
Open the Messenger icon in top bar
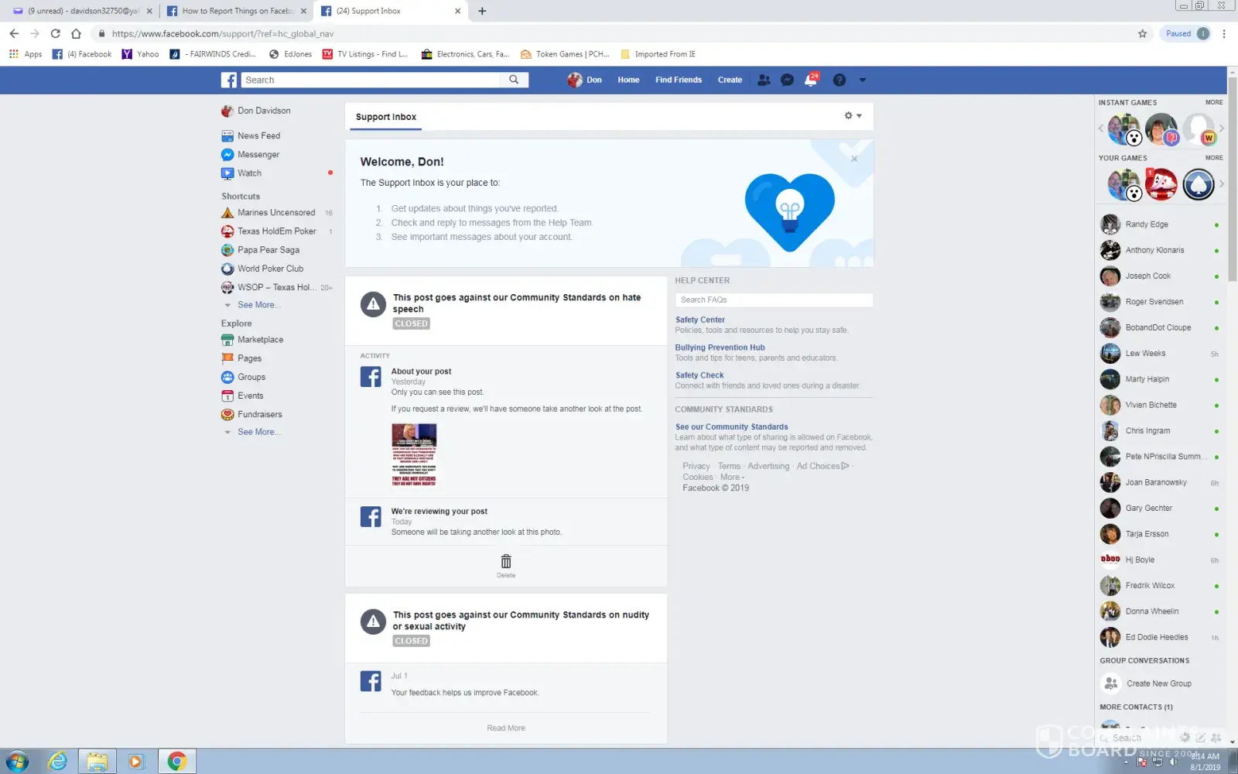click(x=787, y=80)
